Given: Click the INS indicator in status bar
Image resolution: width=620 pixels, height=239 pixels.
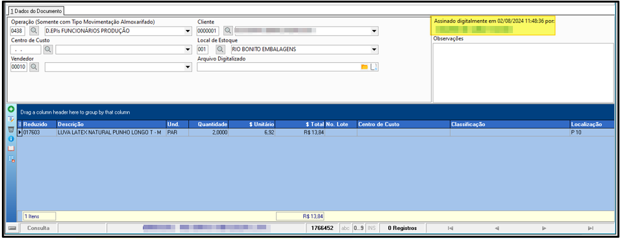Looking at the screenshot, I should click(372, 229).
